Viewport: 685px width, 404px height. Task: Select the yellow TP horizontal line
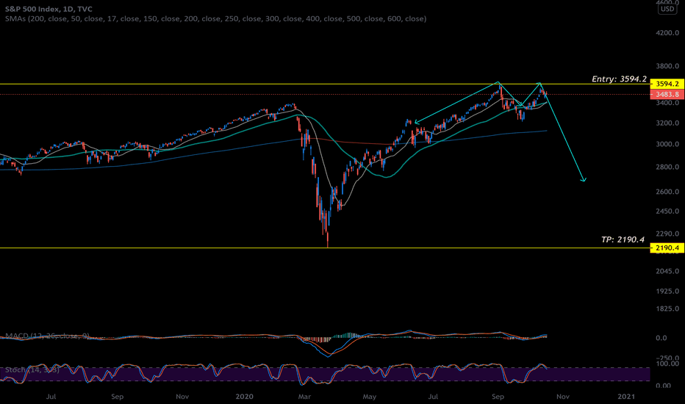pyautogui.click(x=325, y=248)
